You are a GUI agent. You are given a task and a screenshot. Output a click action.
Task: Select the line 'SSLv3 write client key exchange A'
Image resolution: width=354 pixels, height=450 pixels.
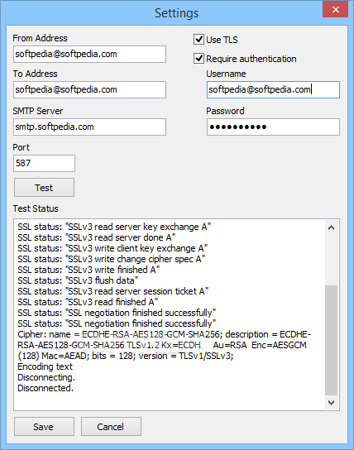click(x=112, y=248)
